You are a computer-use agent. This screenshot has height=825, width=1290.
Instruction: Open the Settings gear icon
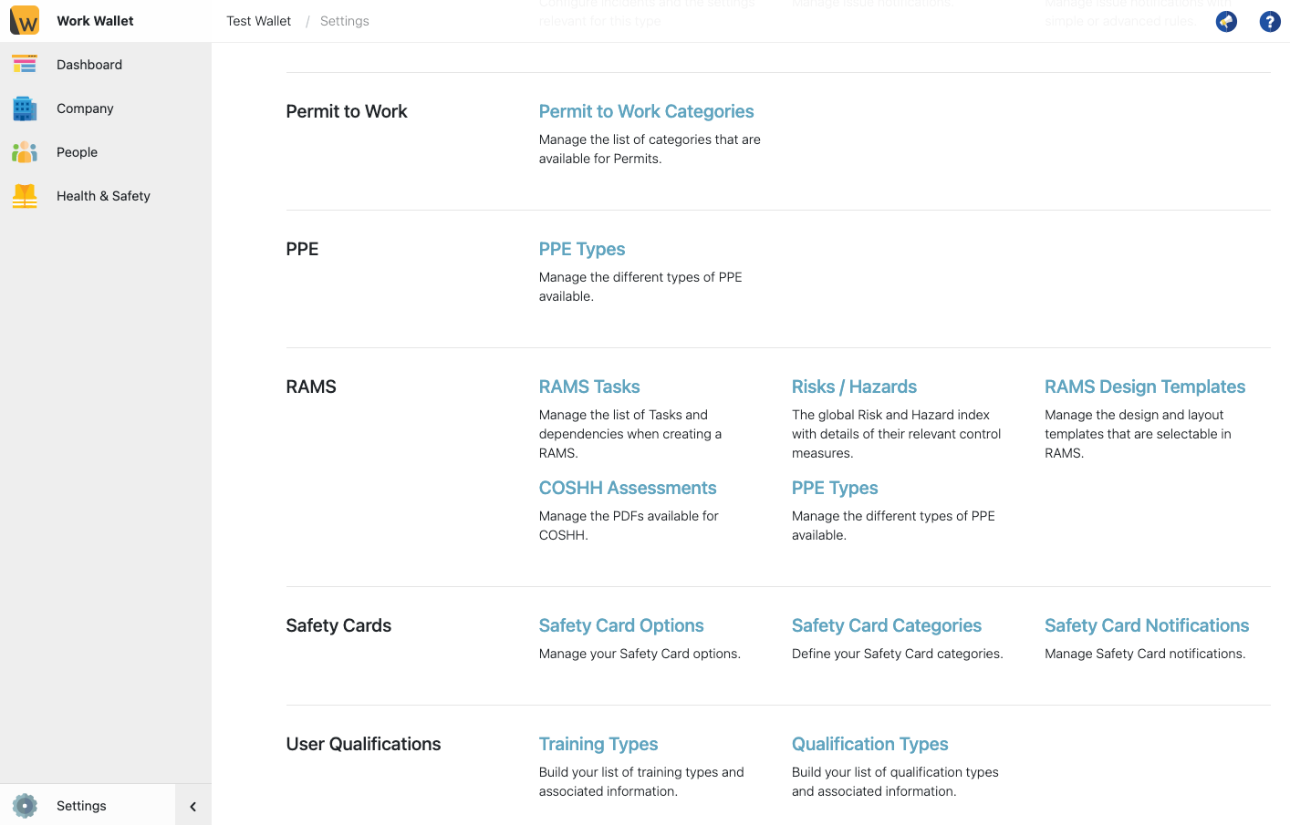click(x=26, y=806)
